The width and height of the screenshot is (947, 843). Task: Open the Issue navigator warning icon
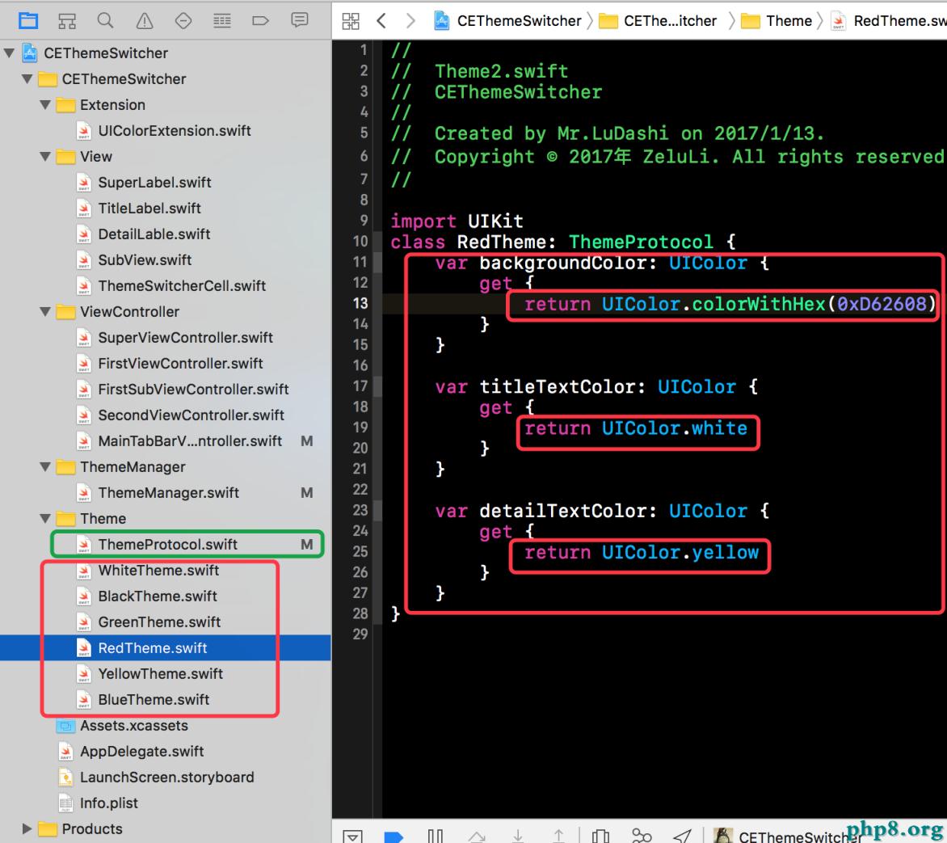tap(145, 21)
